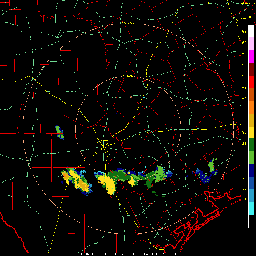Click the legend label 30
The image size is (256, 256).
pyautogui.click(x=244, y=132)
